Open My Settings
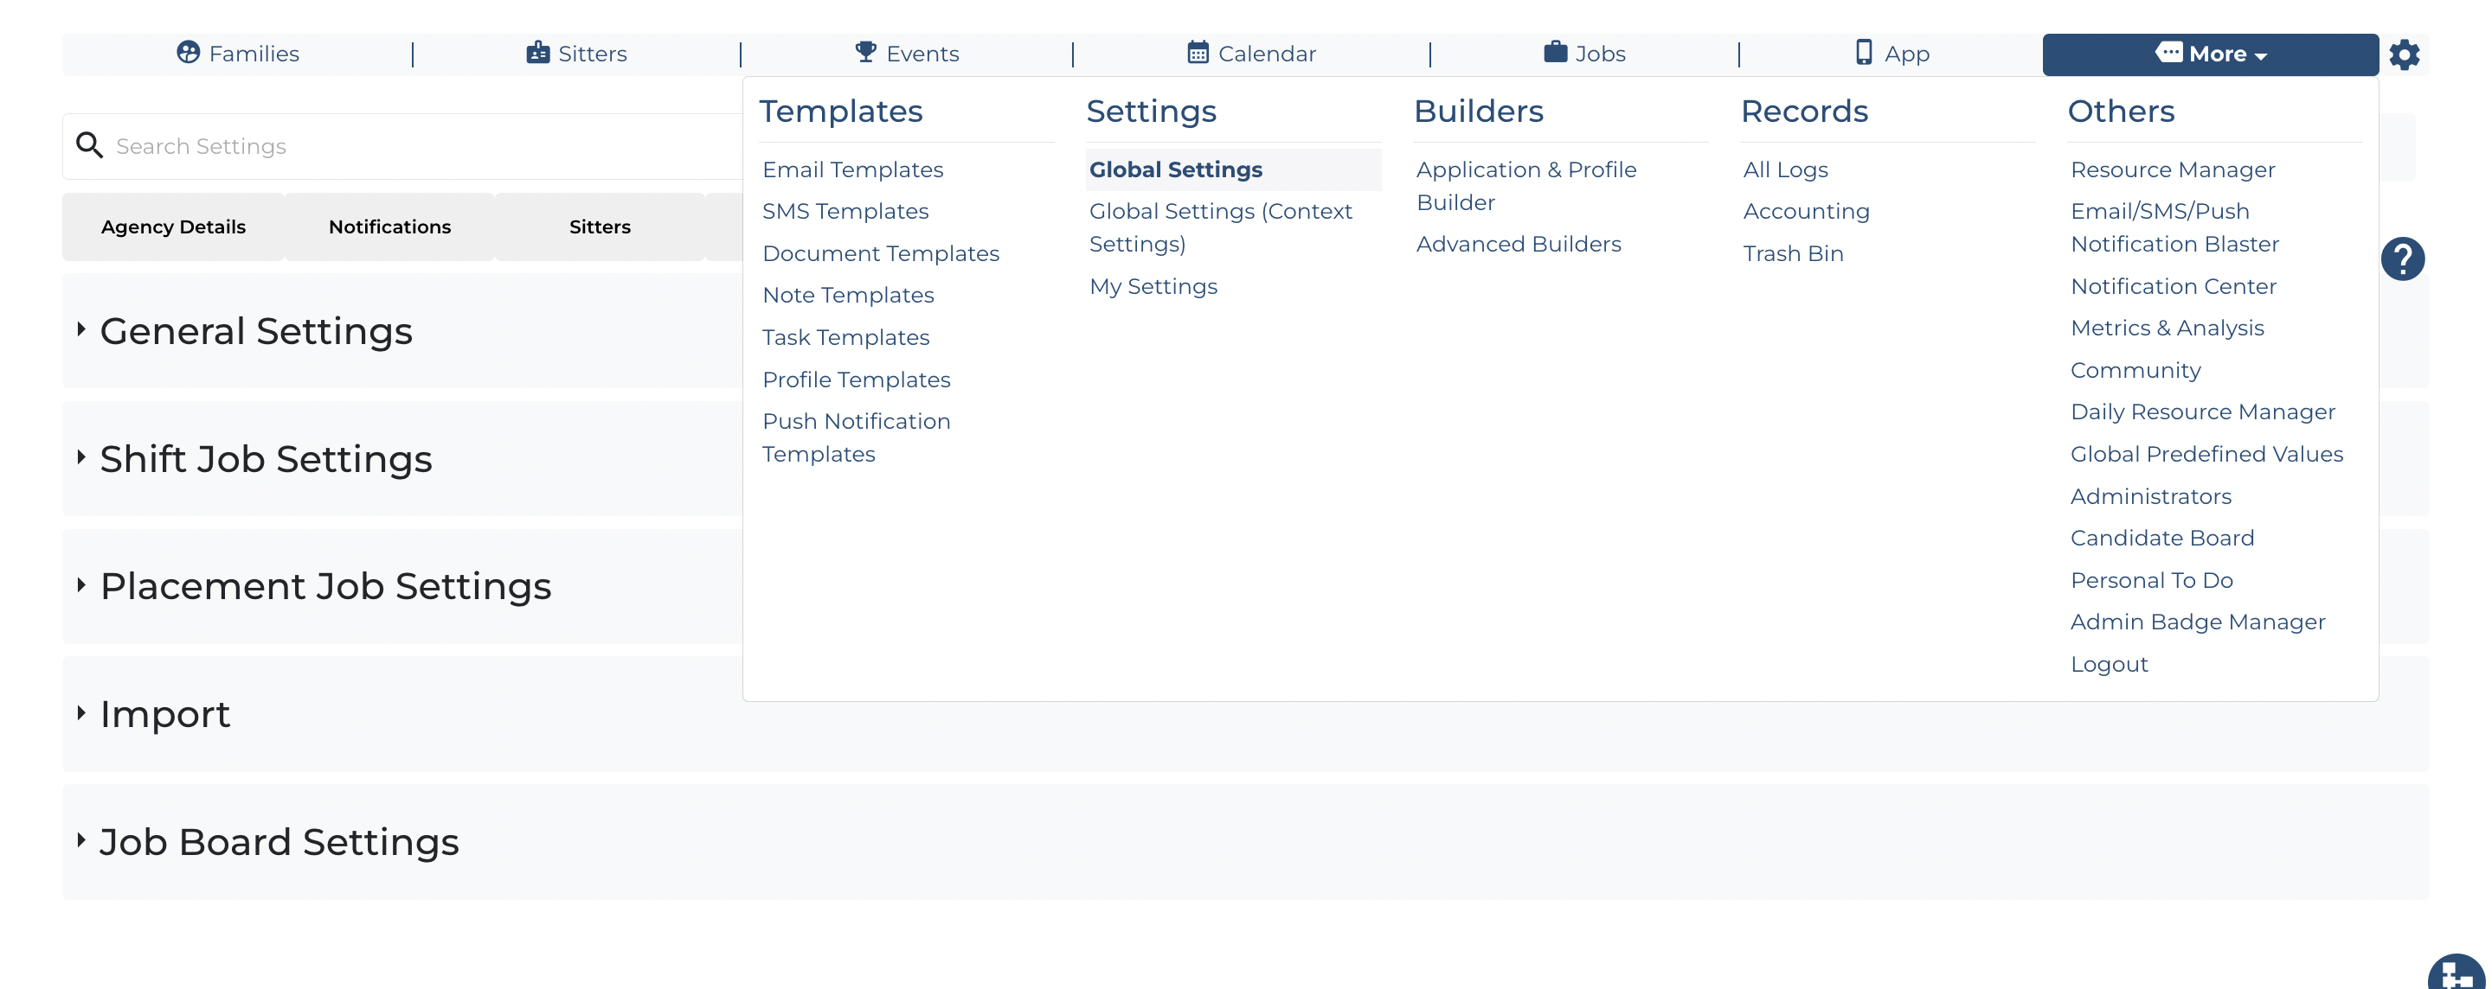Image resolution: width=2492 pixels, height=989 pixels. (1153, 287)
